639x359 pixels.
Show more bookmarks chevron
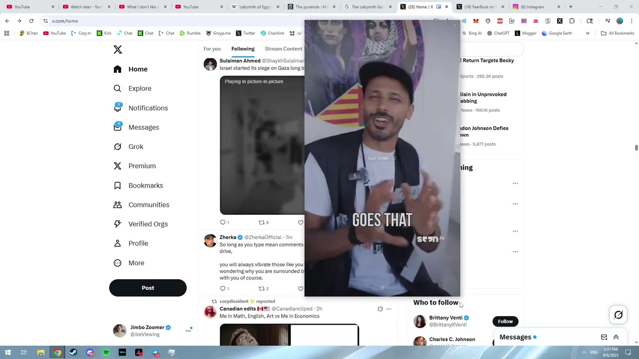(x=588, y=33)
